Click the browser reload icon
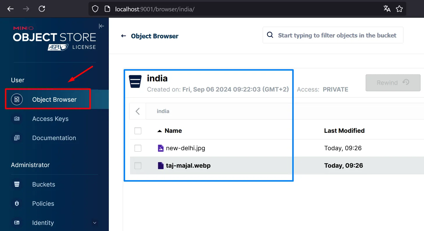Image resolution: width=424 pixels, height=231 pixels. [42, 9]
